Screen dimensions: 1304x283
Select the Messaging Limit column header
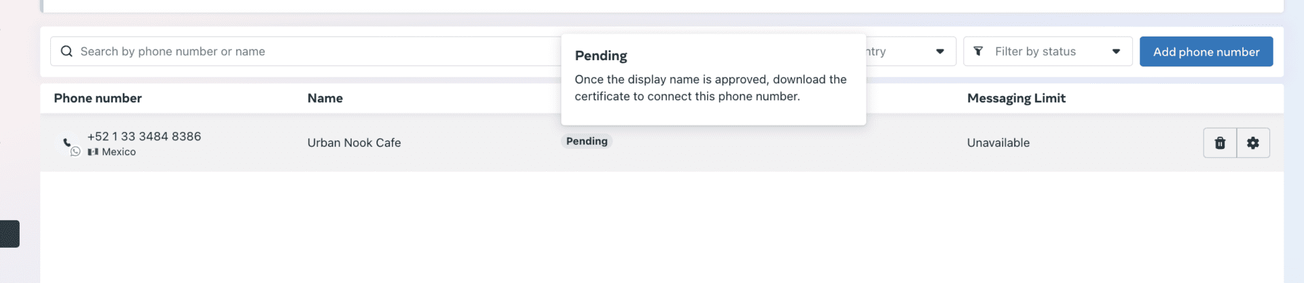click(1016, 98)
